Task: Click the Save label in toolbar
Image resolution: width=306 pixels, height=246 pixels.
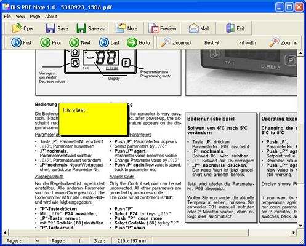Action: (63, 28)
